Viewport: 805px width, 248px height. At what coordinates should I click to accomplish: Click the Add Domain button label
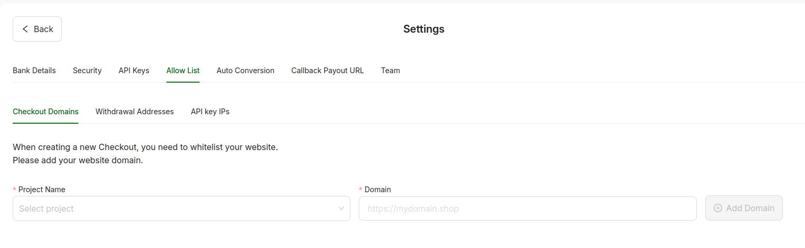pos(750,208)
